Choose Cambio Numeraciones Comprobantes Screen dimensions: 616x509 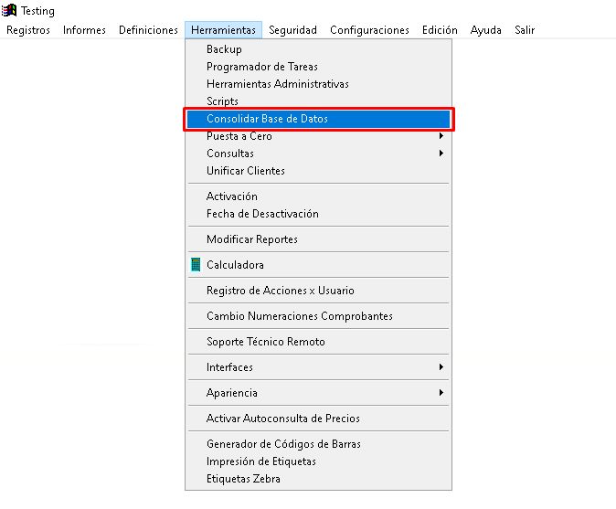(299, 316)
